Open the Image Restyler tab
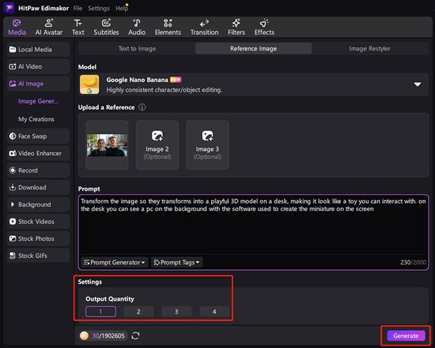 (370, 49)
